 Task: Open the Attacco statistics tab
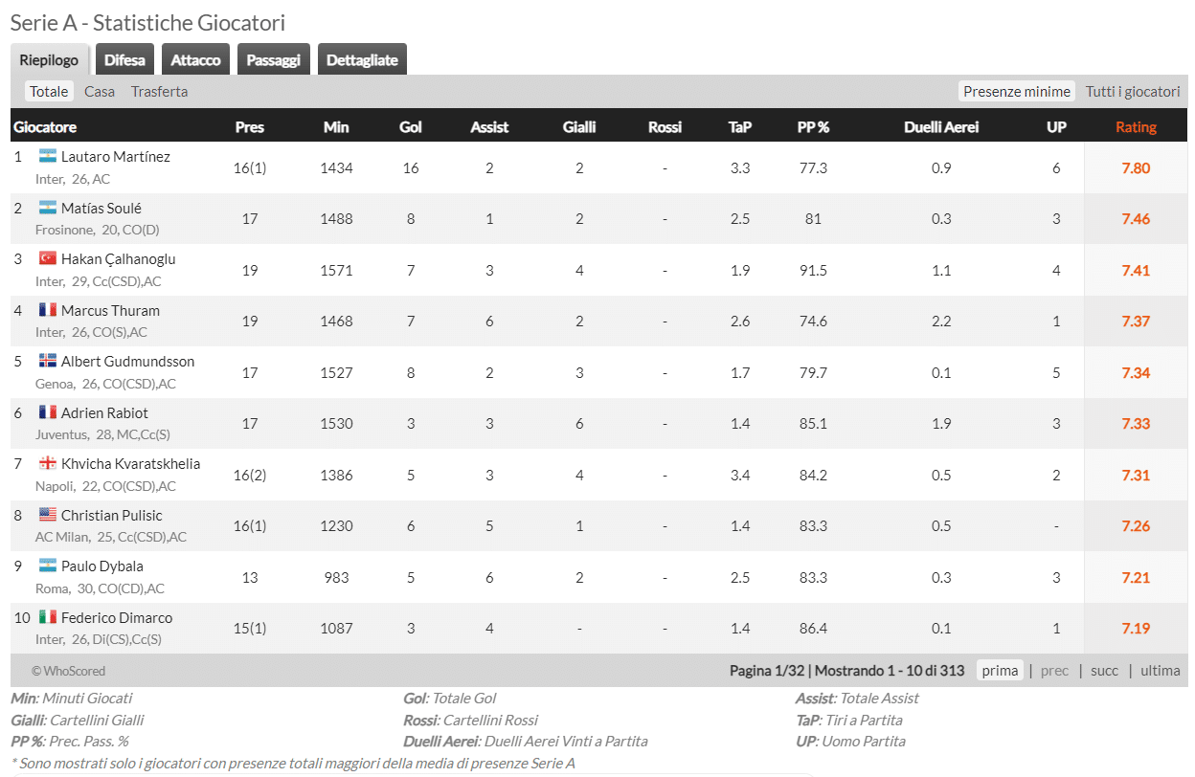(195, 58)
